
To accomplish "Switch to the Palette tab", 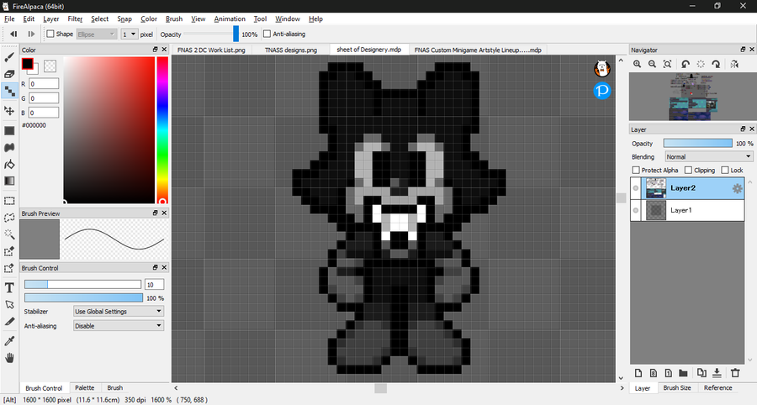I will tap(85, 387).
